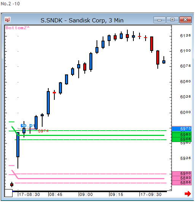Maximize the S.SNDK chart window

tap(173, 20)
